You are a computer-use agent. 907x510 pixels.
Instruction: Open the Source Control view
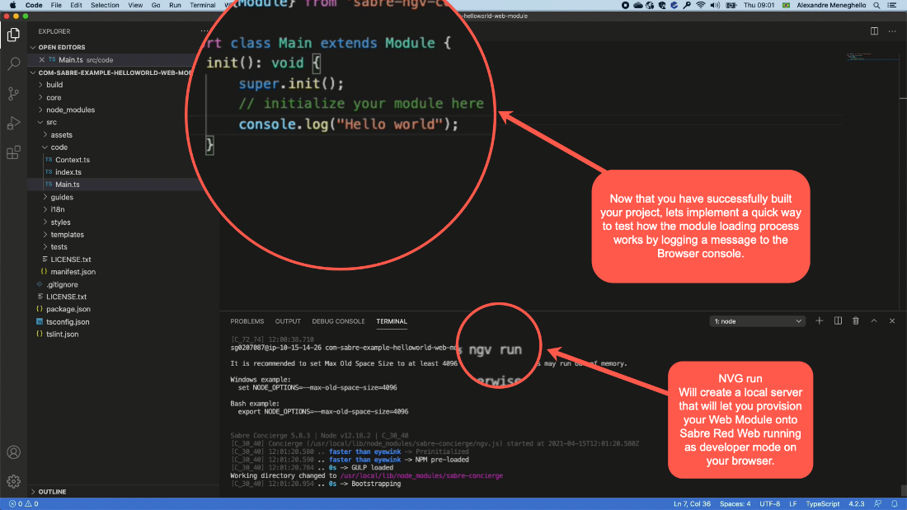point(13,94)
